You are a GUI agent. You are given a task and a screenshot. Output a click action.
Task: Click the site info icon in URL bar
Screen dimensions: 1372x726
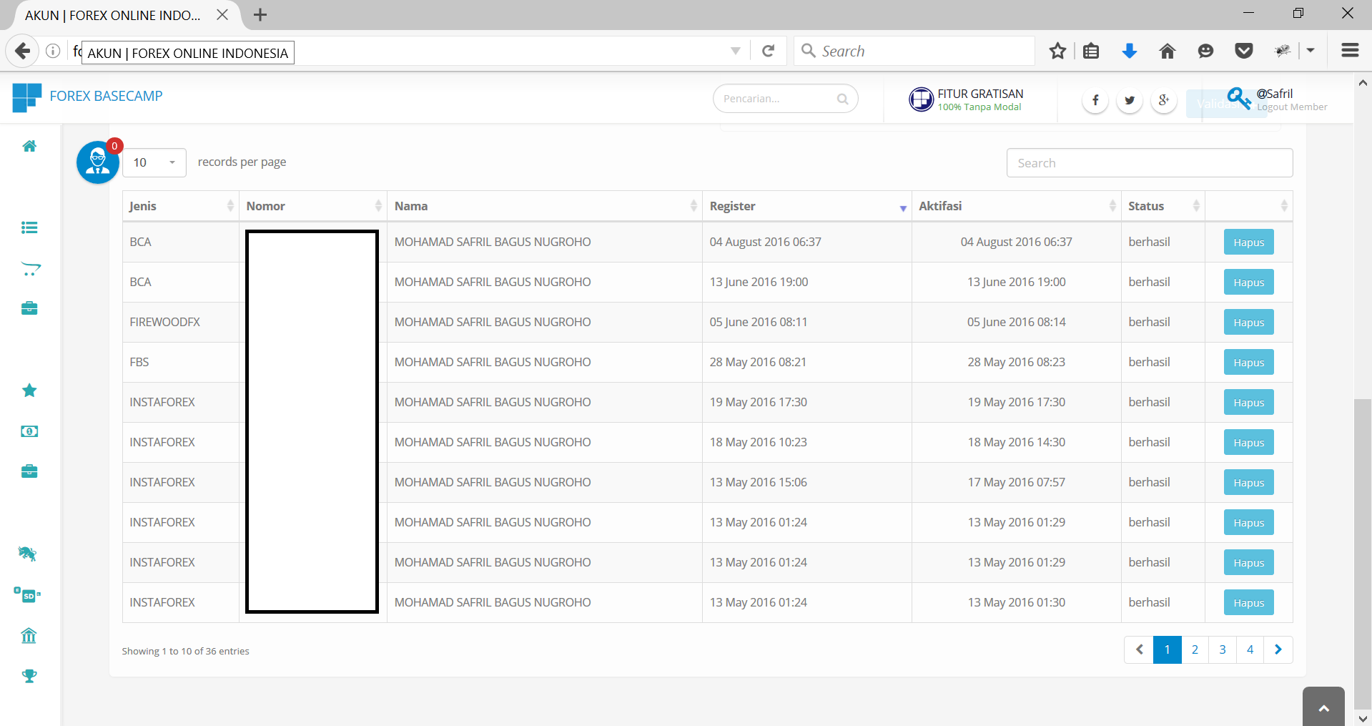click(53, 51)
